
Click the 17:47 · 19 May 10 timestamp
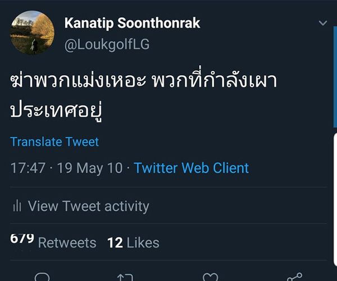pyautogui.click(x=67, y=167)
